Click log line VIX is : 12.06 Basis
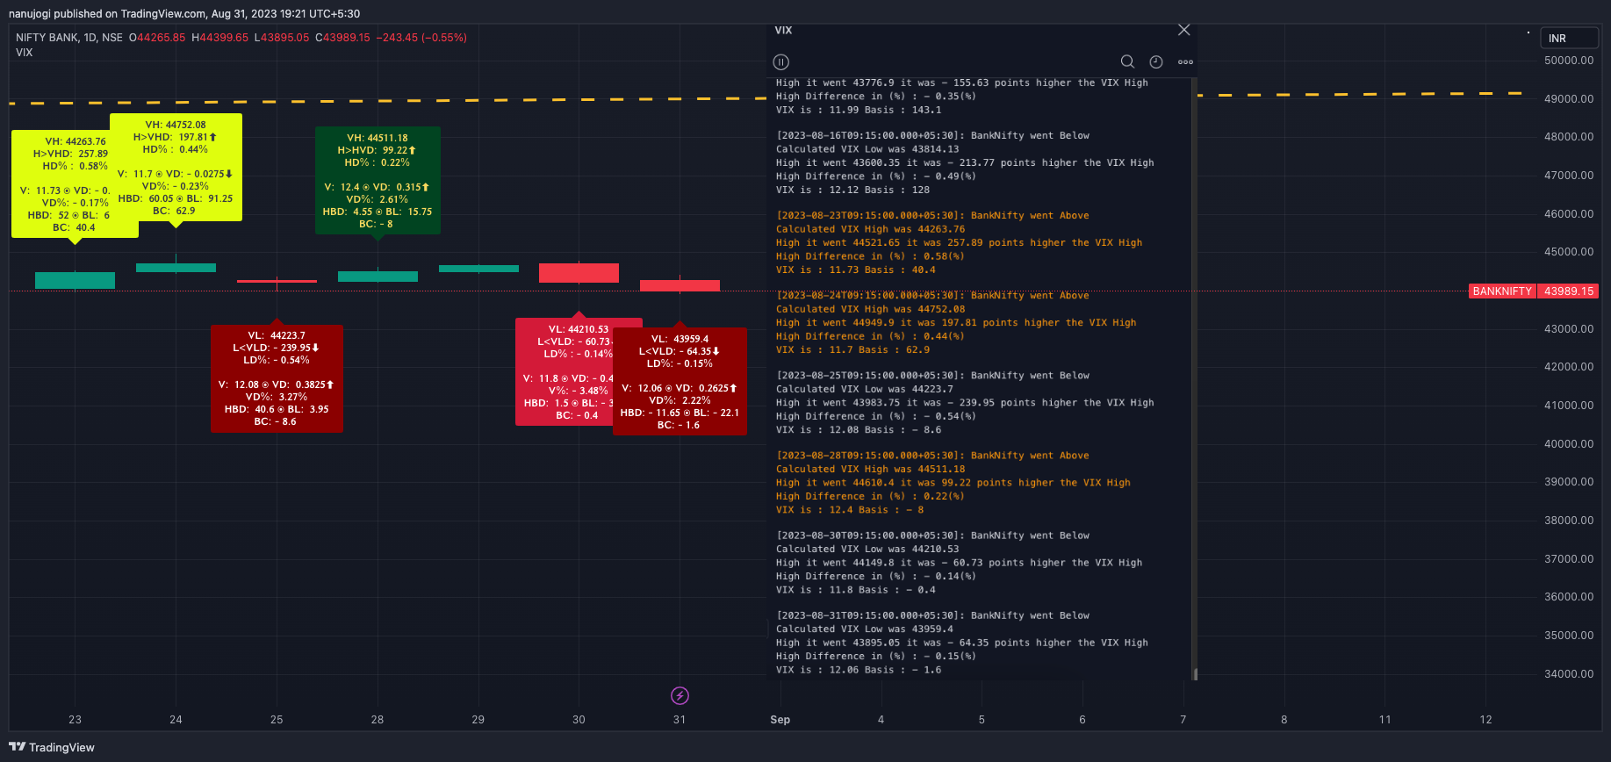 (x=859, y=671)
